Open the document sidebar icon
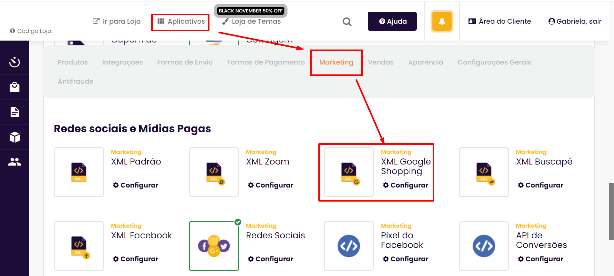 tap(14, 112)
